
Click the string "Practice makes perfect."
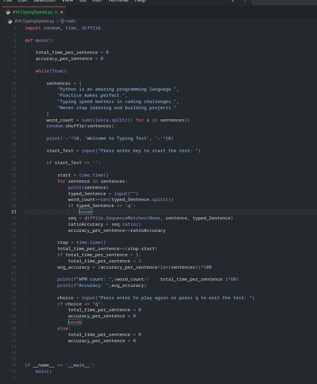pos(91,95)
